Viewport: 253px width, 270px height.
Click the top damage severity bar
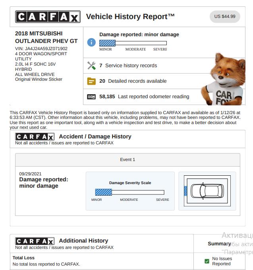pos(133,43)
